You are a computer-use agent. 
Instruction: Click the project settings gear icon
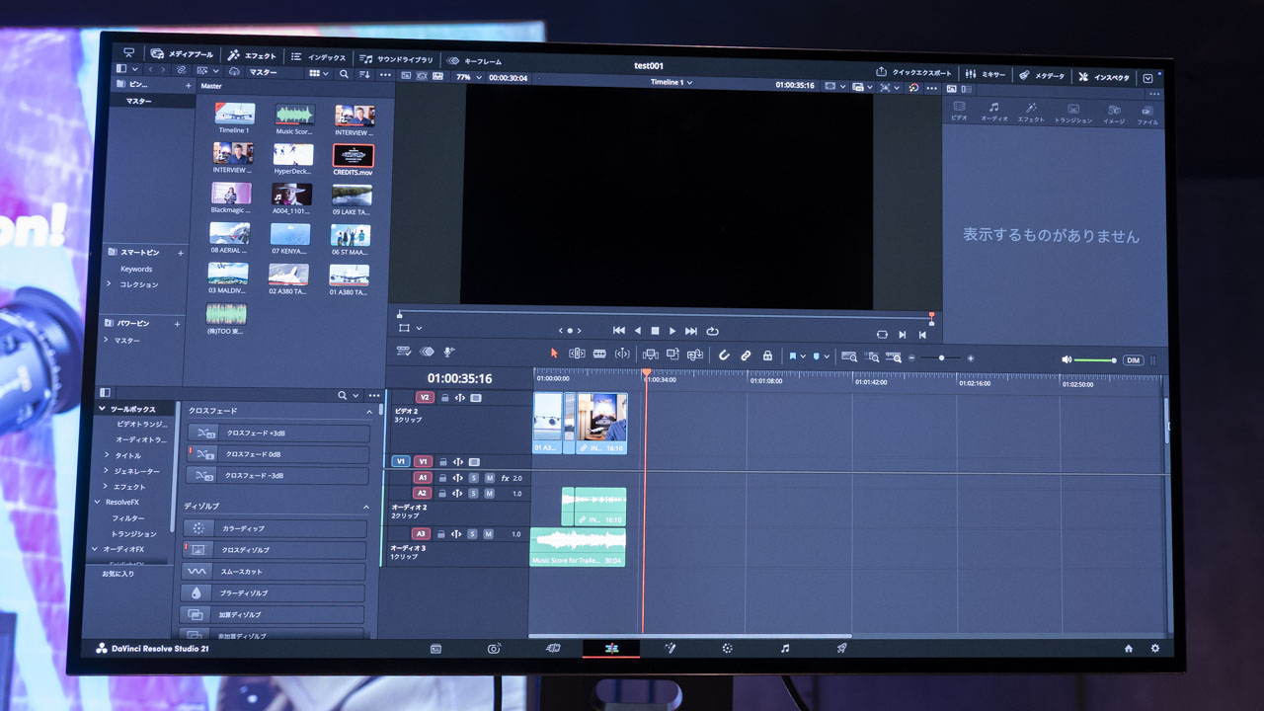point(1155,649)
